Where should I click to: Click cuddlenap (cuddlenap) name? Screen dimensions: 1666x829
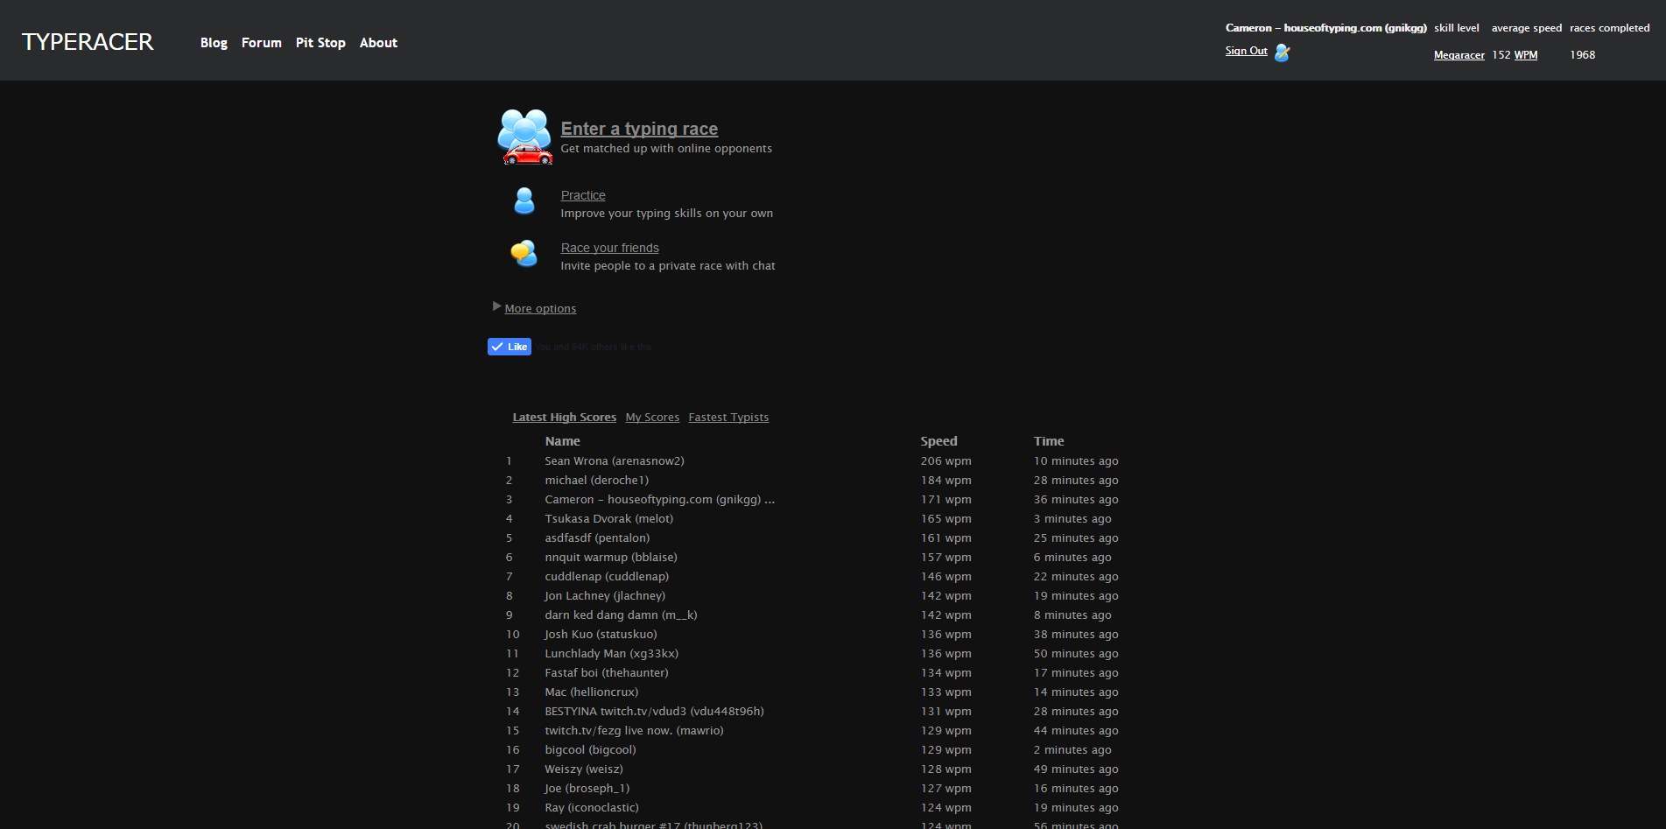click(x=607, y=577)
